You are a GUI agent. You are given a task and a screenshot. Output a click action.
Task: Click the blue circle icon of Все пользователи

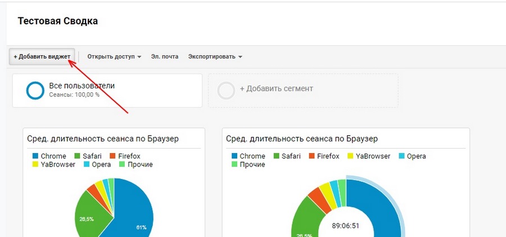35,91
